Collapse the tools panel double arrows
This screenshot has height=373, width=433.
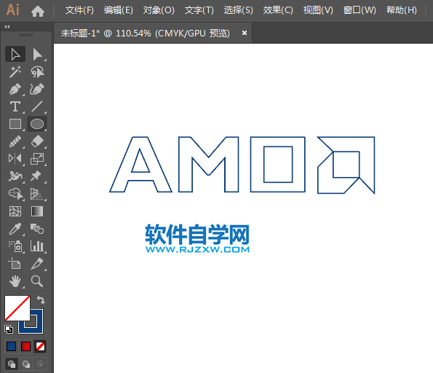click(x=7, y=27)
